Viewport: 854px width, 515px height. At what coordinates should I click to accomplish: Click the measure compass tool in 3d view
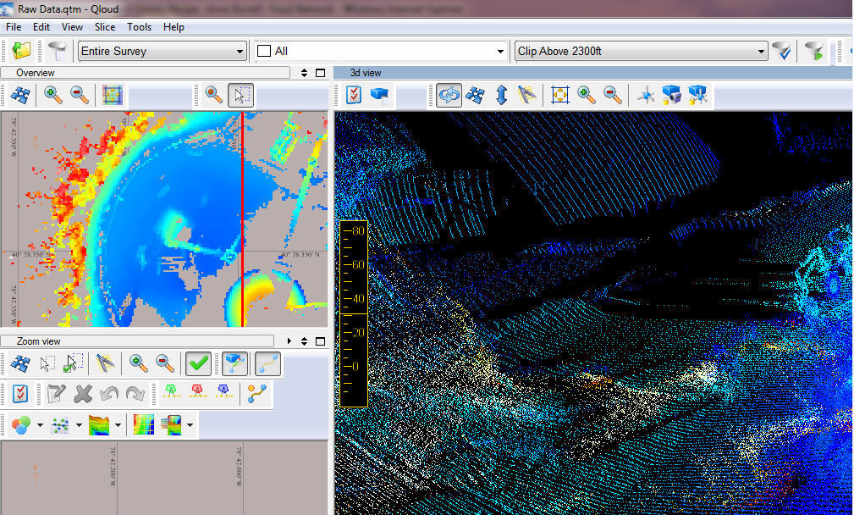point(528,95)
